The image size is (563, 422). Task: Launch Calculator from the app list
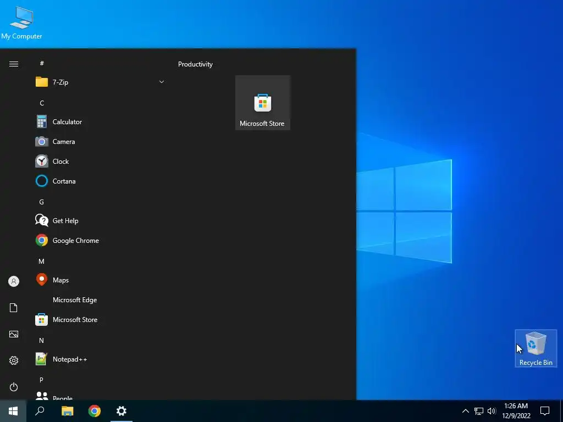(x=101, y=122)
